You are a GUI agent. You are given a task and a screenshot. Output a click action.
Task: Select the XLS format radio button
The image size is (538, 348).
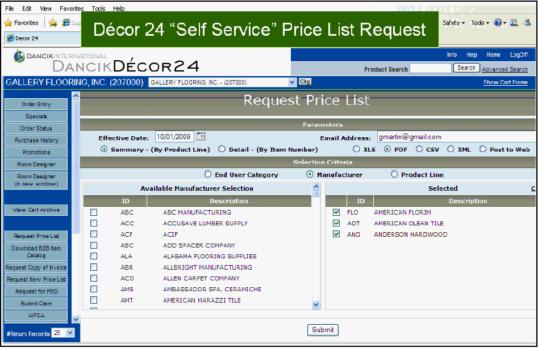coord(356,149)
